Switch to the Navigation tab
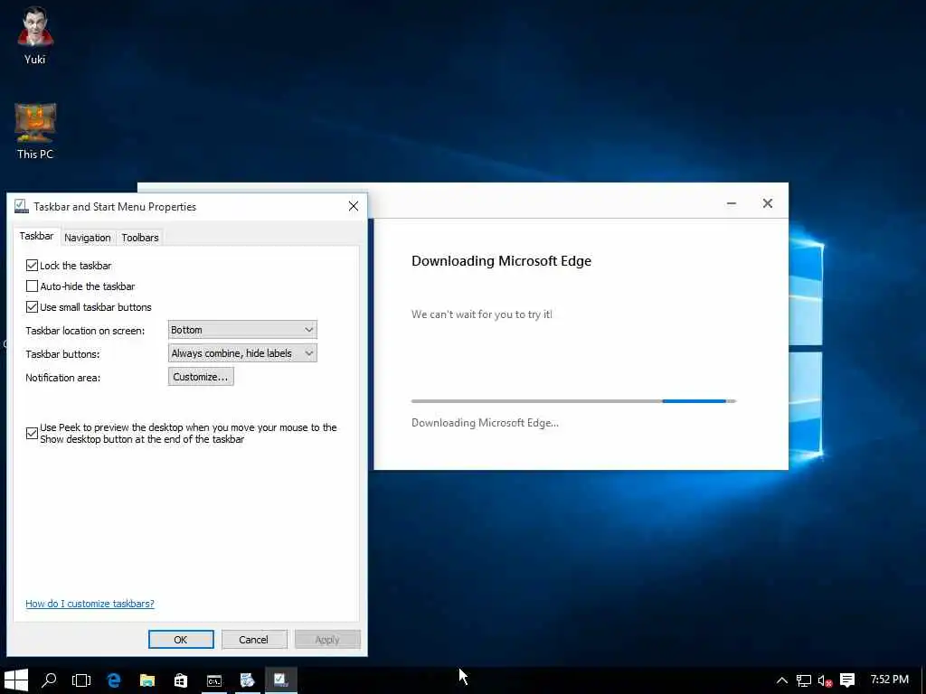 click(88, 238)
